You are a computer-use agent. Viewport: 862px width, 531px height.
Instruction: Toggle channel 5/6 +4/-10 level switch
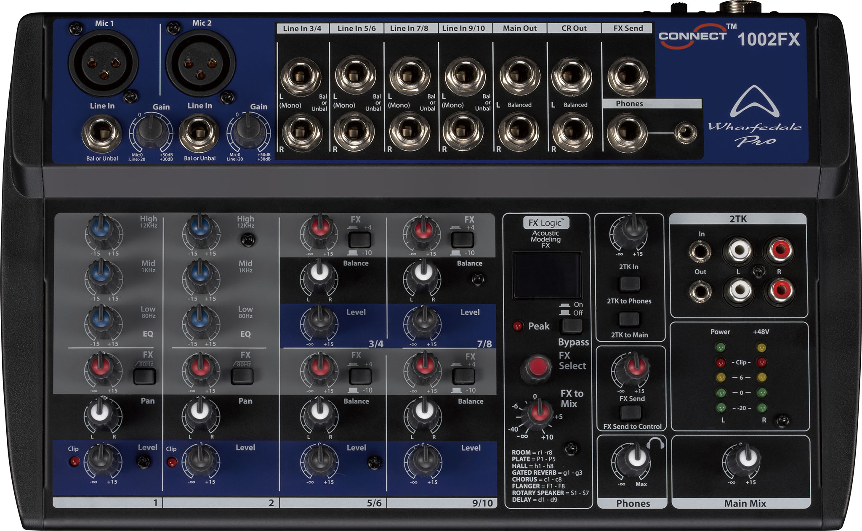coord(361,376)
